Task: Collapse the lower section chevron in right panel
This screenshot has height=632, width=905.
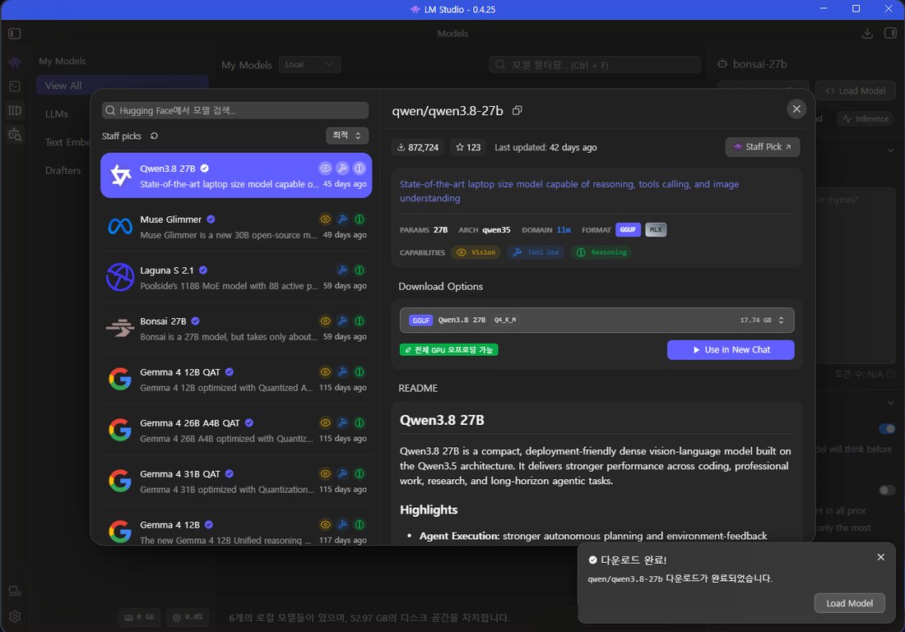Action: click(x=890, y=403)
